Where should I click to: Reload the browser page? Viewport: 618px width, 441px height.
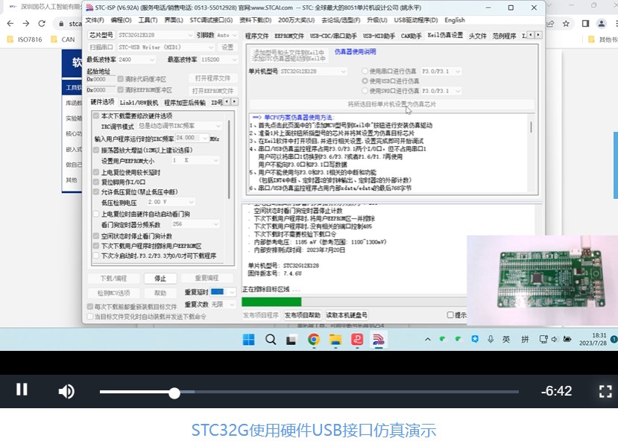(x=42, y=24)
